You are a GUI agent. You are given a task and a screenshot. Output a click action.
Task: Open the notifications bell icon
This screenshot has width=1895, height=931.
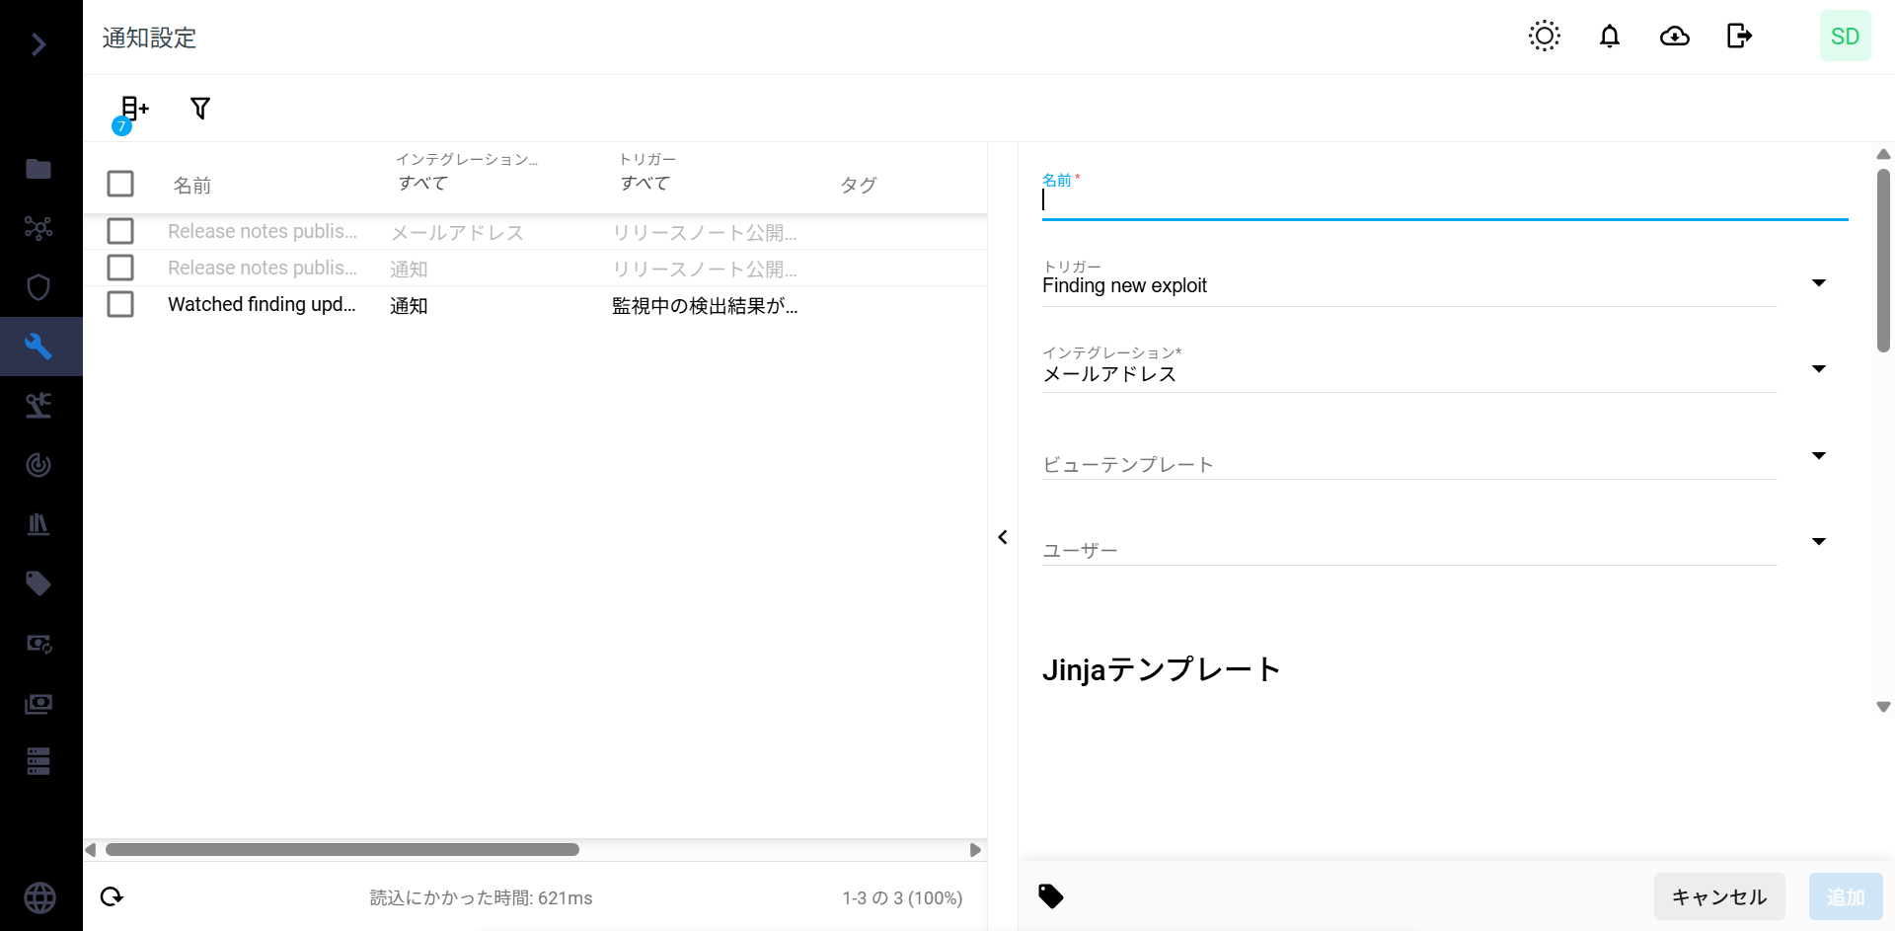tap(1609, 36)
